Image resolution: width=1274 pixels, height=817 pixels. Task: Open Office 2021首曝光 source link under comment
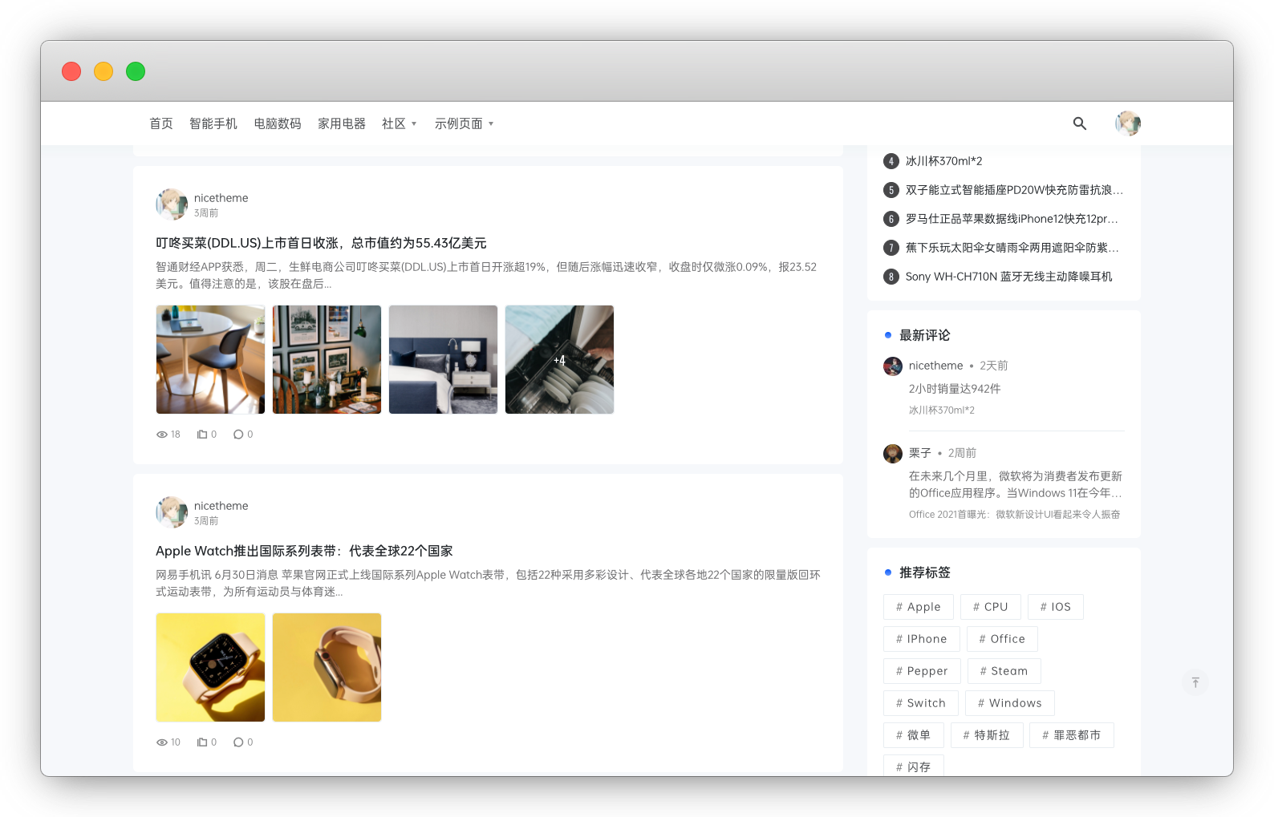click(1014, 515)
